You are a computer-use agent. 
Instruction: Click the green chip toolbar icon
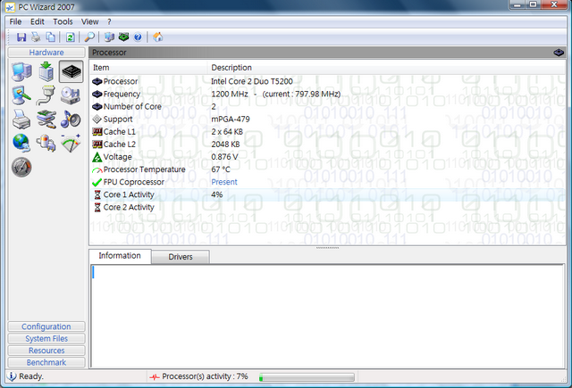coord(123,37)
